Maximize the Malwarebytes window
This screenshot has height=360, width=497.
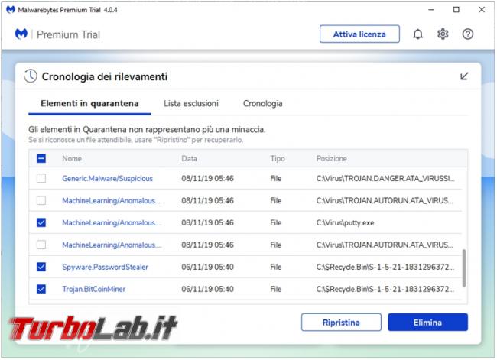[456, 9]
